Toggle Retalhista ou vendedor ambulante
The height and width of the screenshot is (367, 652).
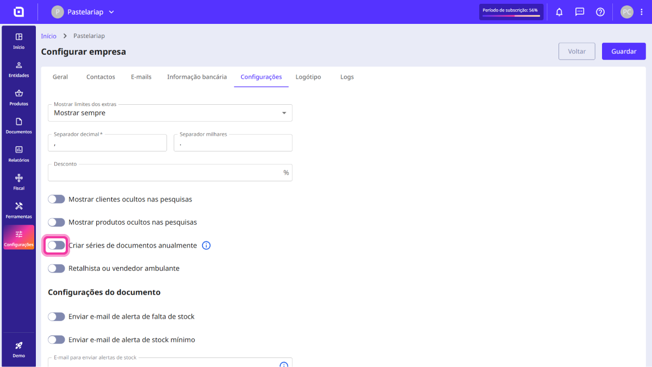tap(57, 268)
